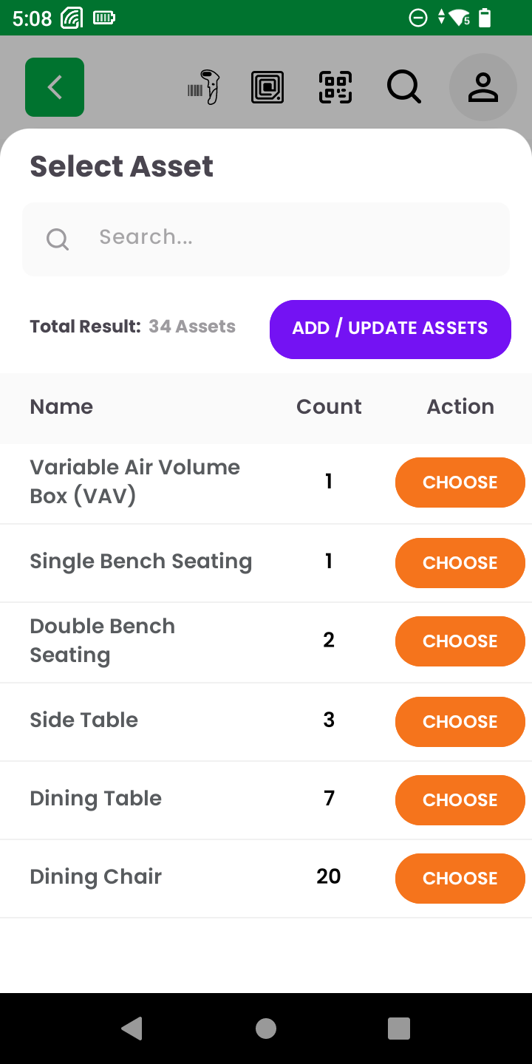Open Android recent apps button
Image resolution: width=532 pixels, height=1064 pixels.
399,1028
